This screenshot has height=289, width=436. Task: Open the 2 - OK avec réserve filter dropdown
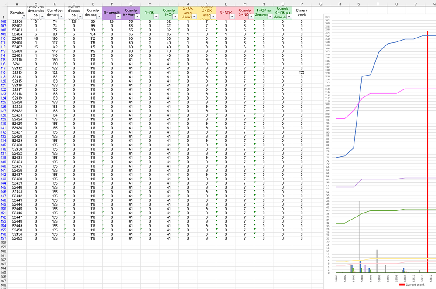pyautogui.click(x=194, y=17)
